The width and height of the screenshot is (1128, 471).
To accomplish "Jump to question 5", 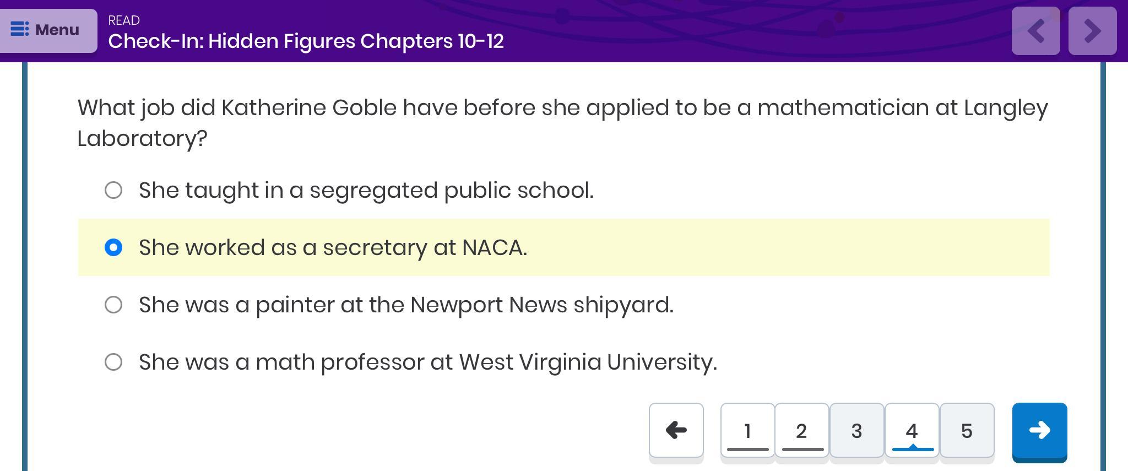I will coord(967,430).
